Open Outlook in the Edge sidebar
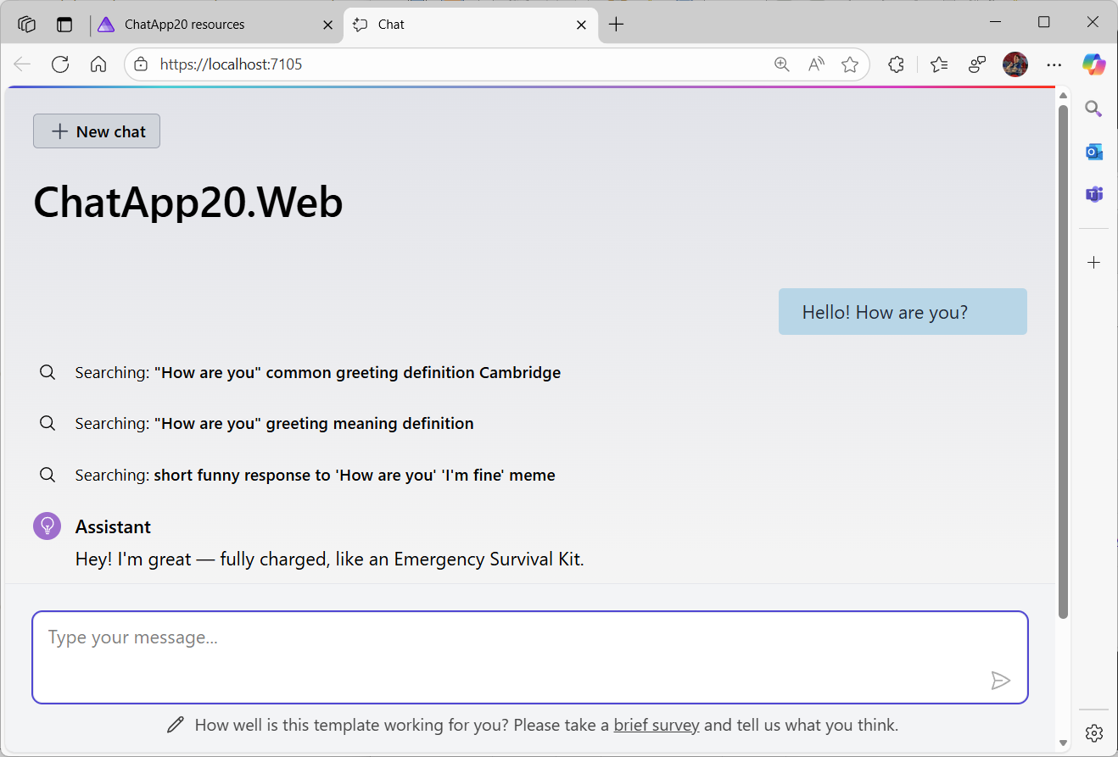Screen dimensions: 1118x757 point(1093,151)
